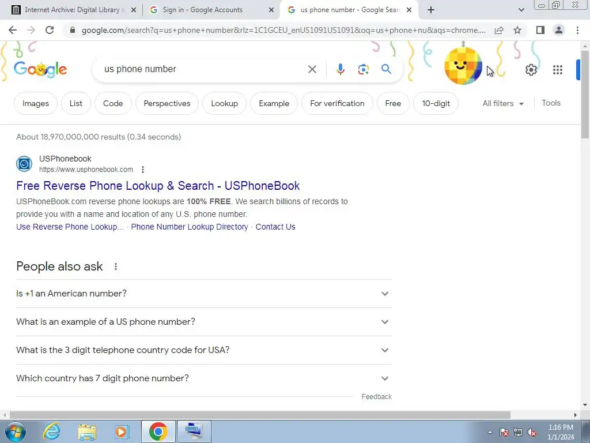
Task: Open People also ask options dots
Action: [x=116, y=266]
